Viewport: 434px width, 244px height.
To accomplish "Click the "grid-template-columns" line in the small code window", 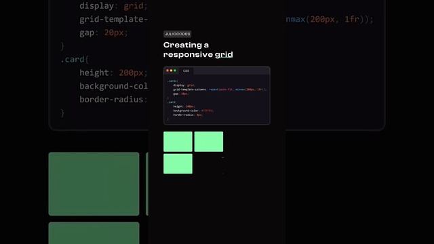I will [220, 89].
